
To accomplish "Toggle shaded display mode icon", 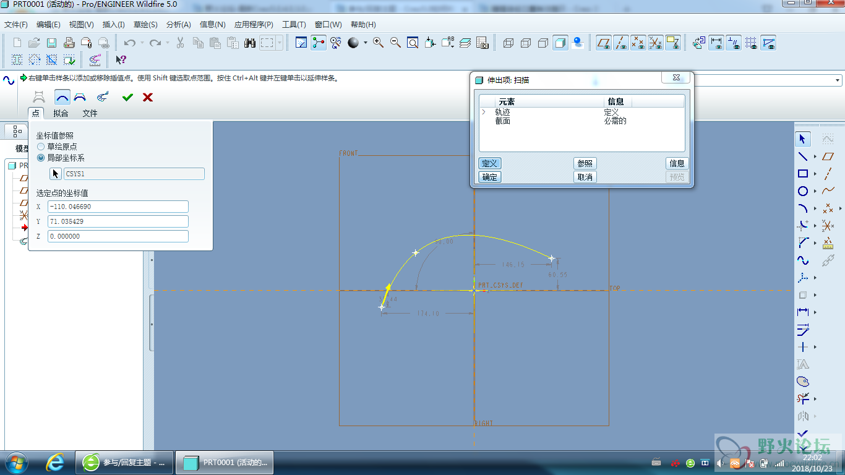I will (x=560, y=43).
